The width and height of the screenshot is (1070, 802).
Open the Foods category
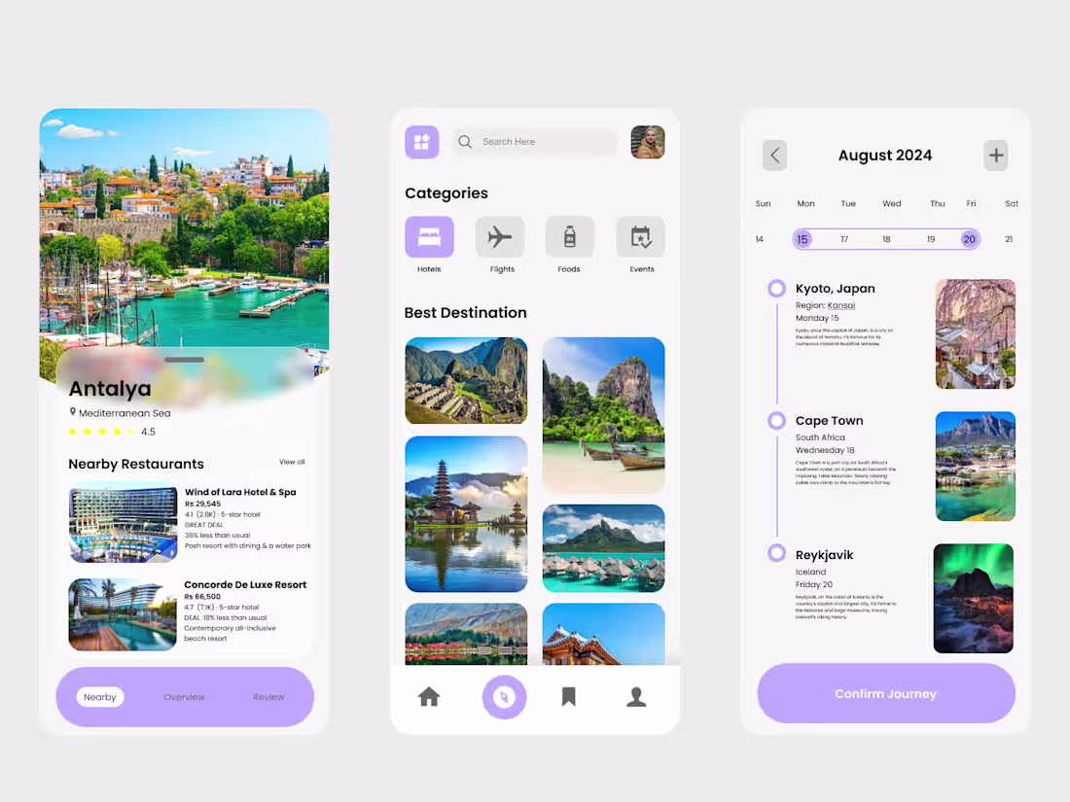(569, 236)
